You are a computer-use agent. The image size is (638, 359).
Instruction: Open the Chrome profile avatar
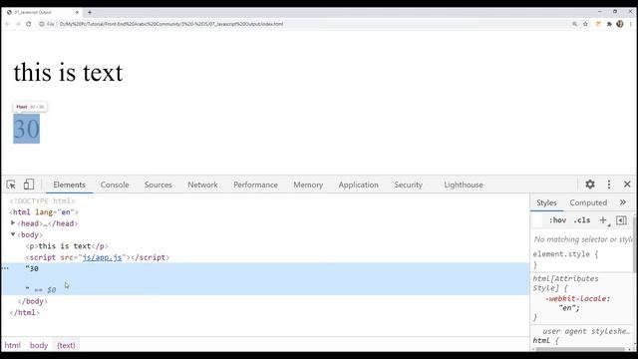coord(620,24)
